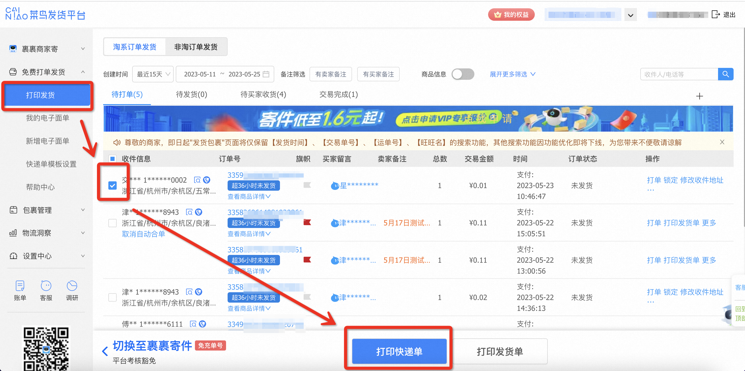Select the 待打单(5) tab
Image resolution: width=745 pixels, height=371 pixels.
click(127, 95)
